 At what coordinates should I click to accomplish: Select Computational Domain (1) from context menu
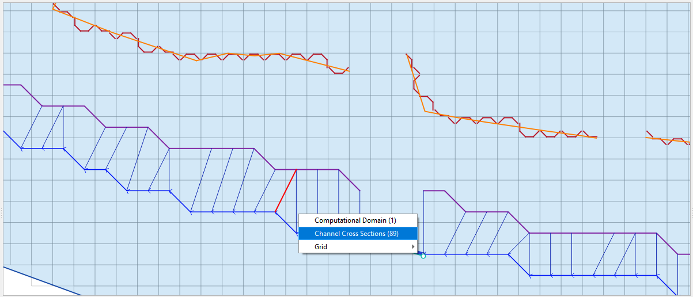click(355, 220)
